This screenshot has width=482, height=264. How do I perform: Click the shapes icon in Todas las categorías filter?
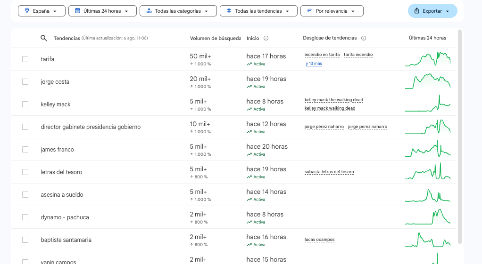(x=149, y=11)
